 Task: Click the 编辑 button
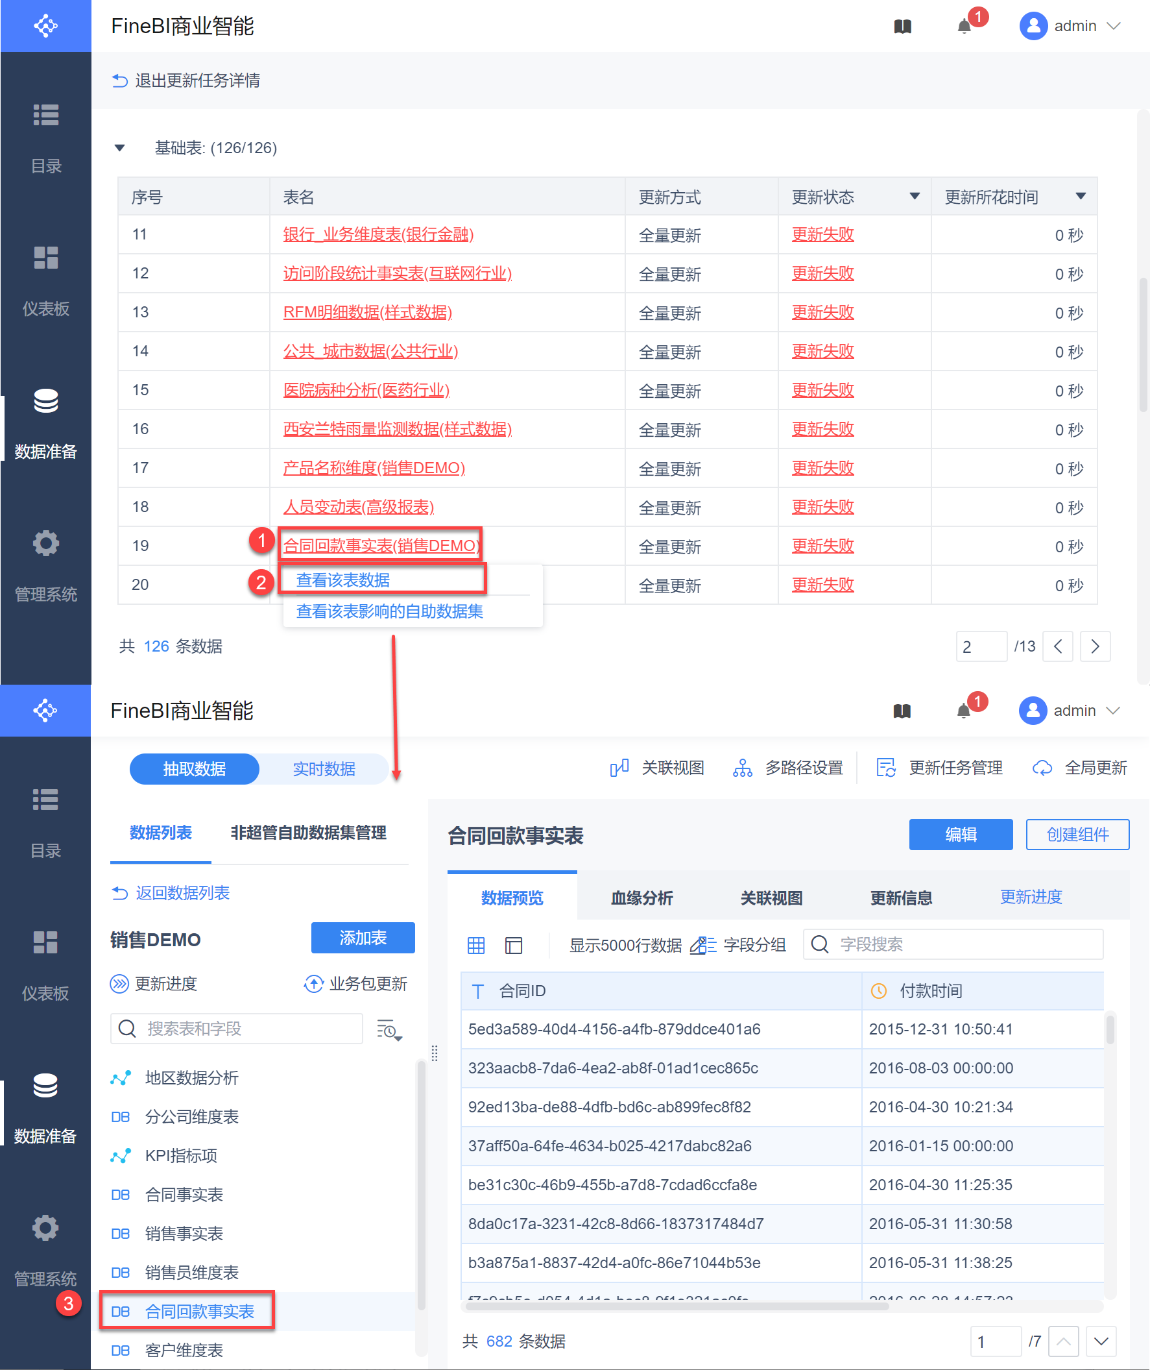[x=961, y=835]
